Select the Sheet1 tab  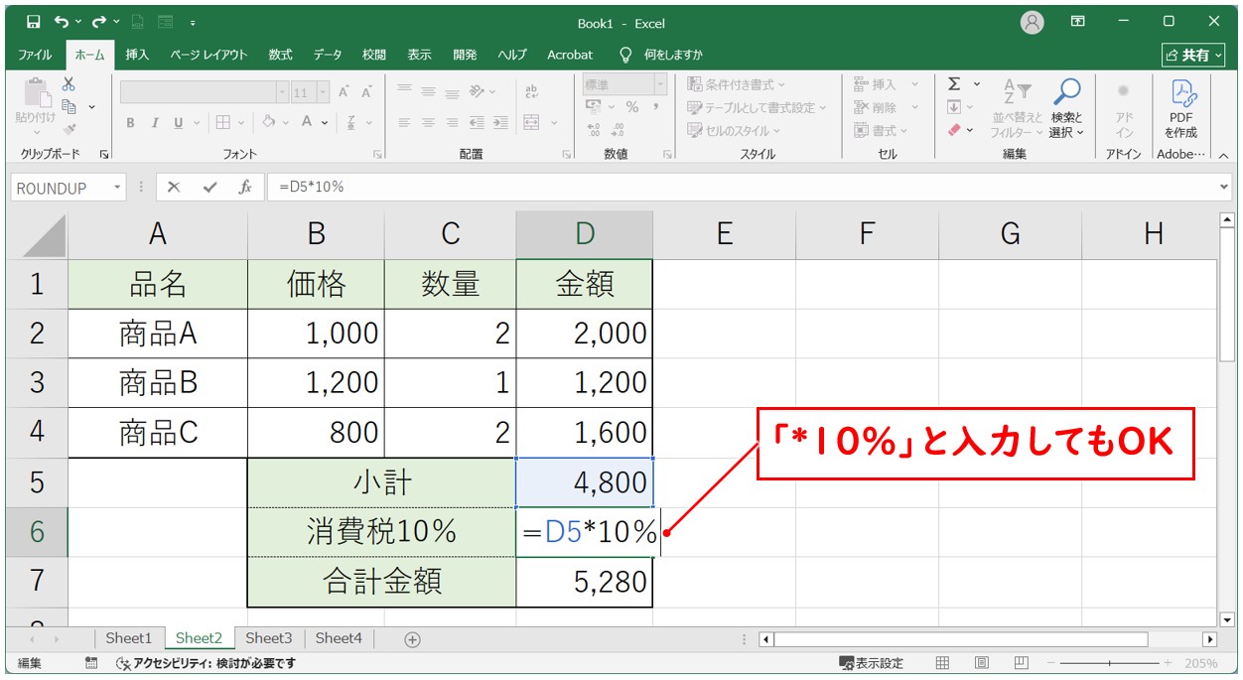point(129,638)
